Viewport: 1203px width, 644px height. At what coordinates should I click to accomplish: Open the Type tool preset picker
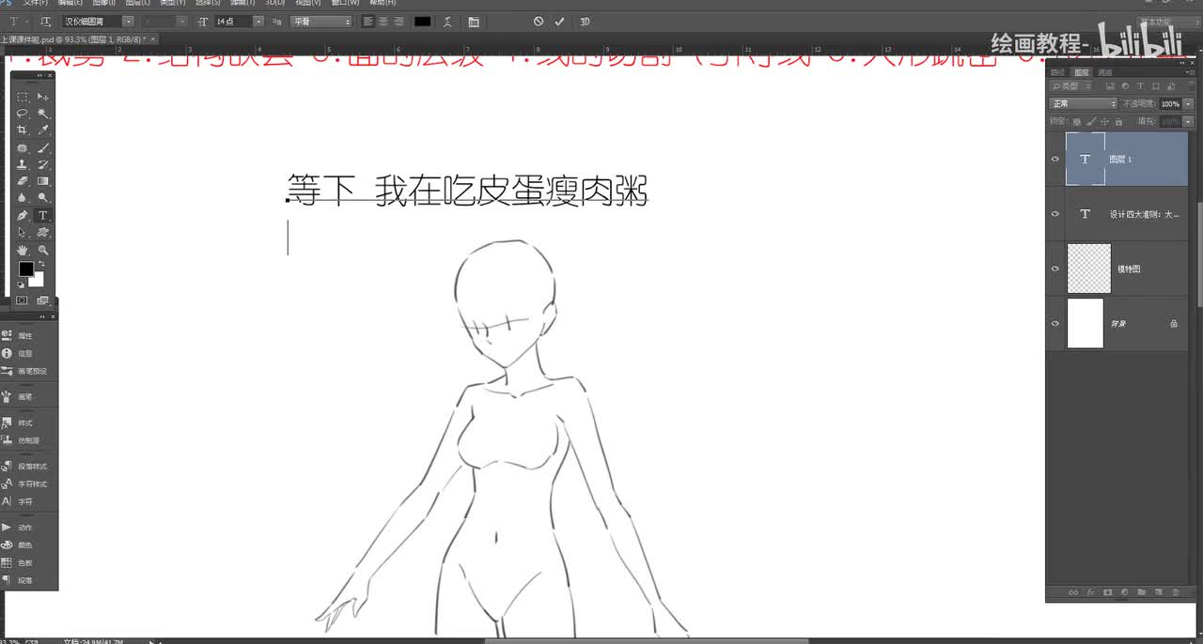tap(21, 21)
